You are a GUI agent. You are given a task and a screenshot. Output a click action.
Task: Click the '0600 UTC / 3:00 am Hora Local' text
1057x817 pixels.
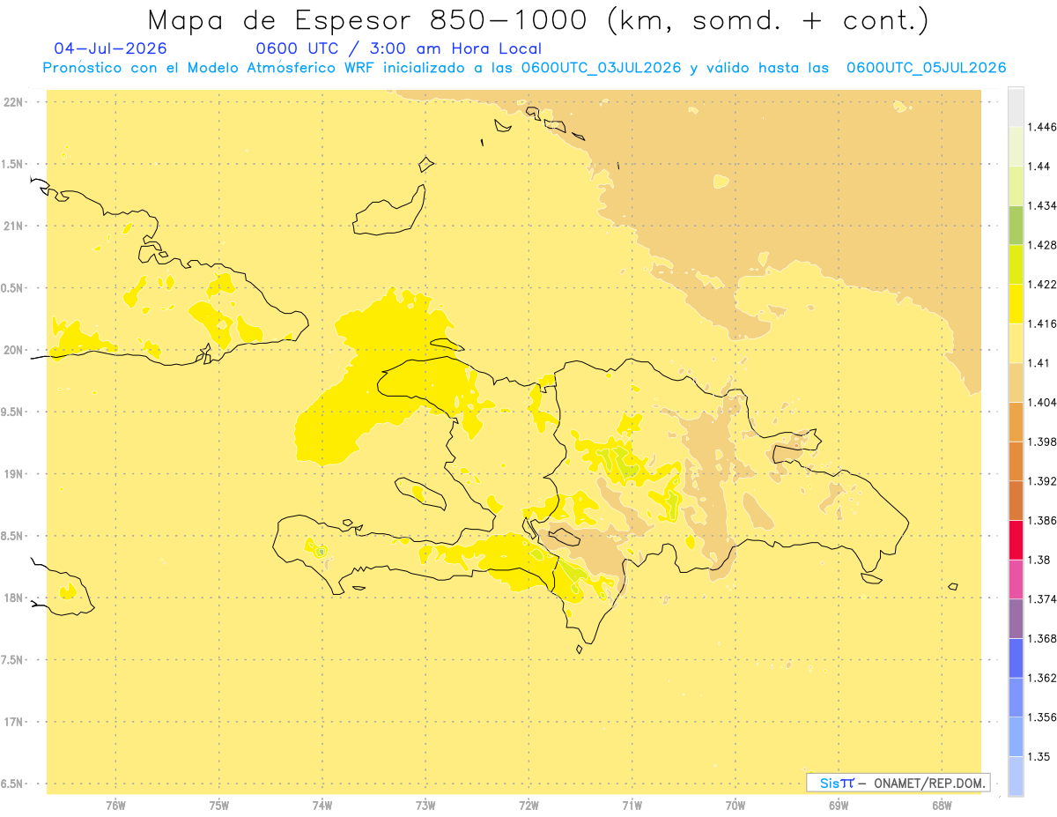tap(399, 48)
